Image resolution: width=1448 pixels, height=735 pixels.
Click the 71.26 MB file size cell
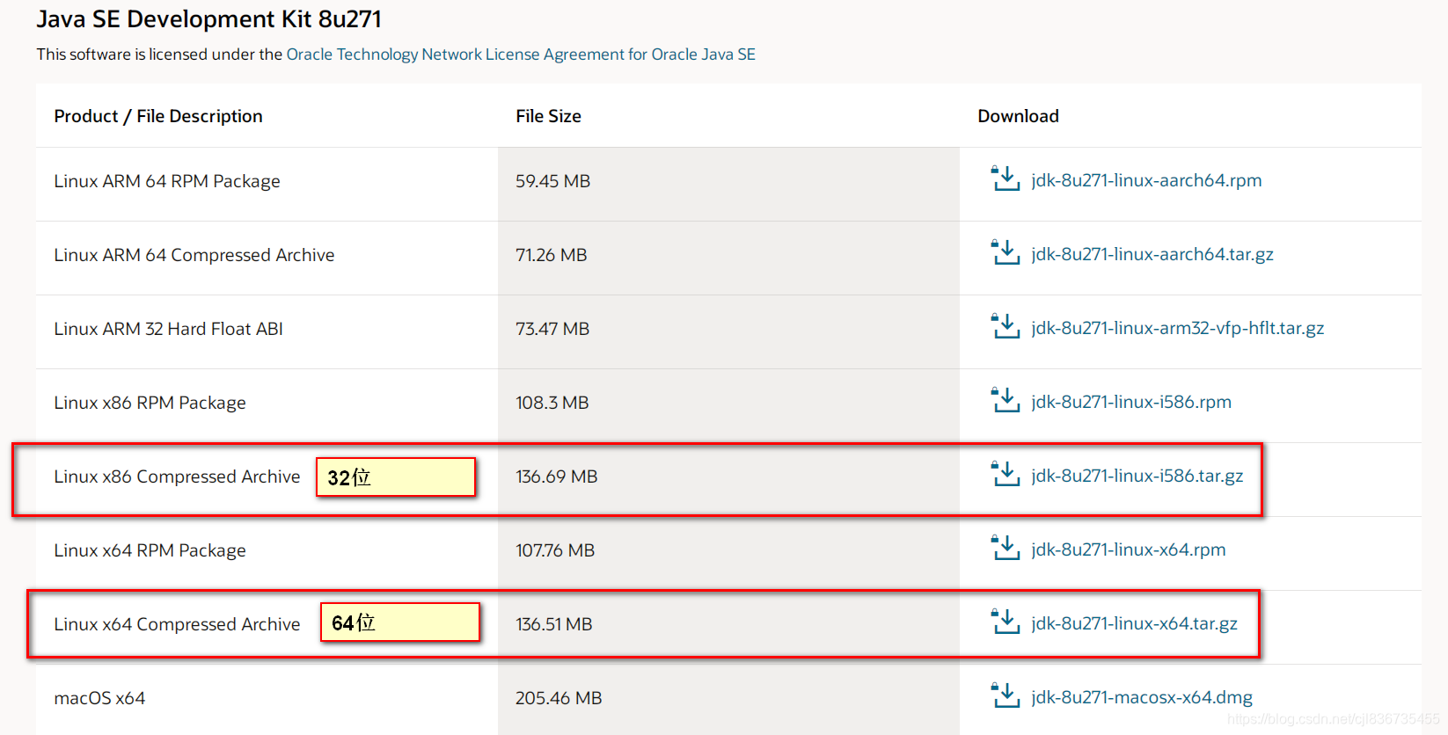coord(728,258)
